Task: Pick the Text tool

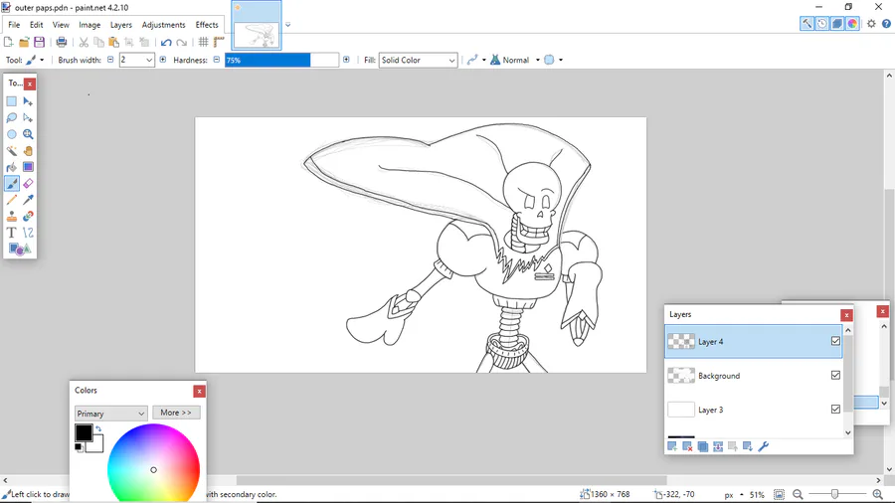Action: point(12,233)
